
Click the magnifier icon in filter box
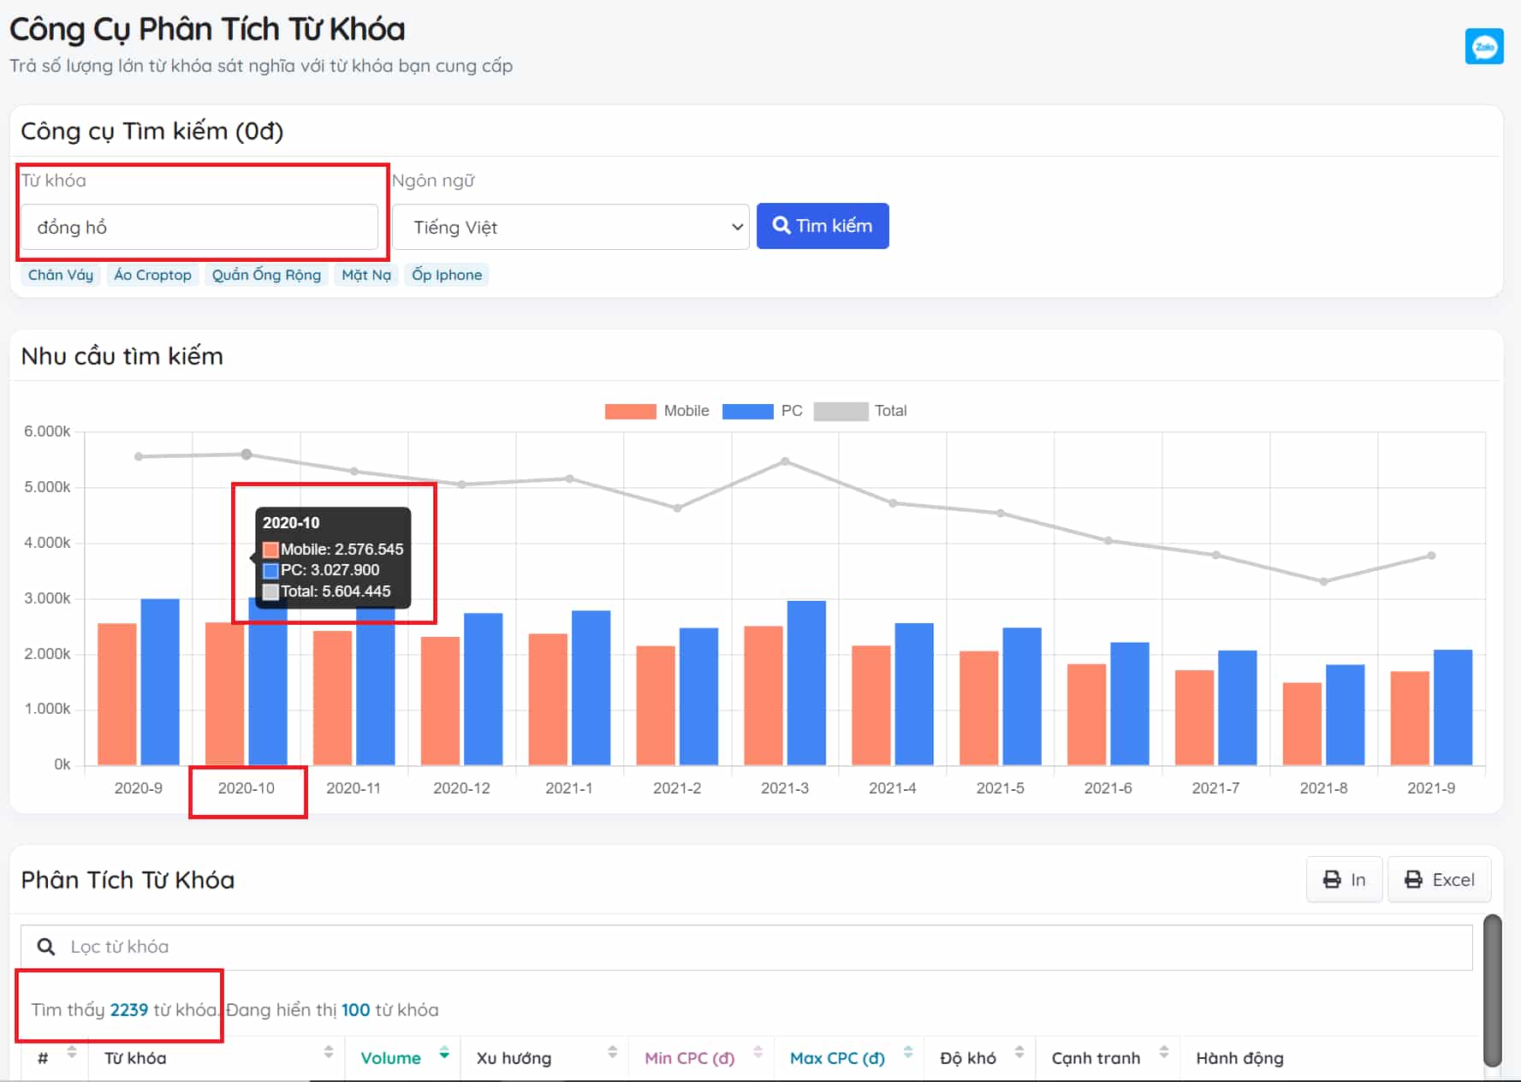tap(46, 947)
